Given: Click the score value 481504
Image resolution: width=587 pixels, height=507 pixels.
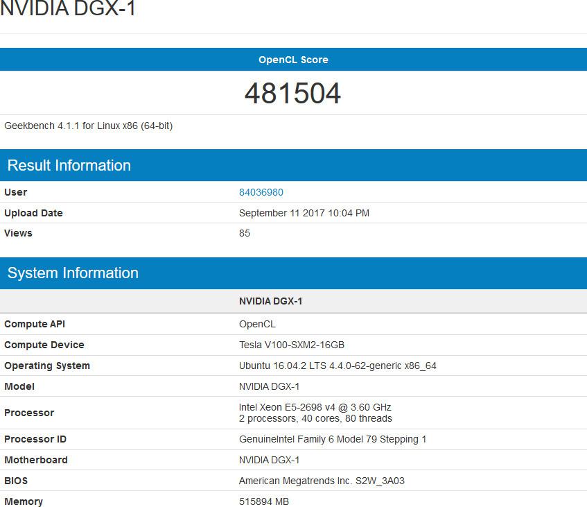Looking at the screenshot, I should (292, 93).
